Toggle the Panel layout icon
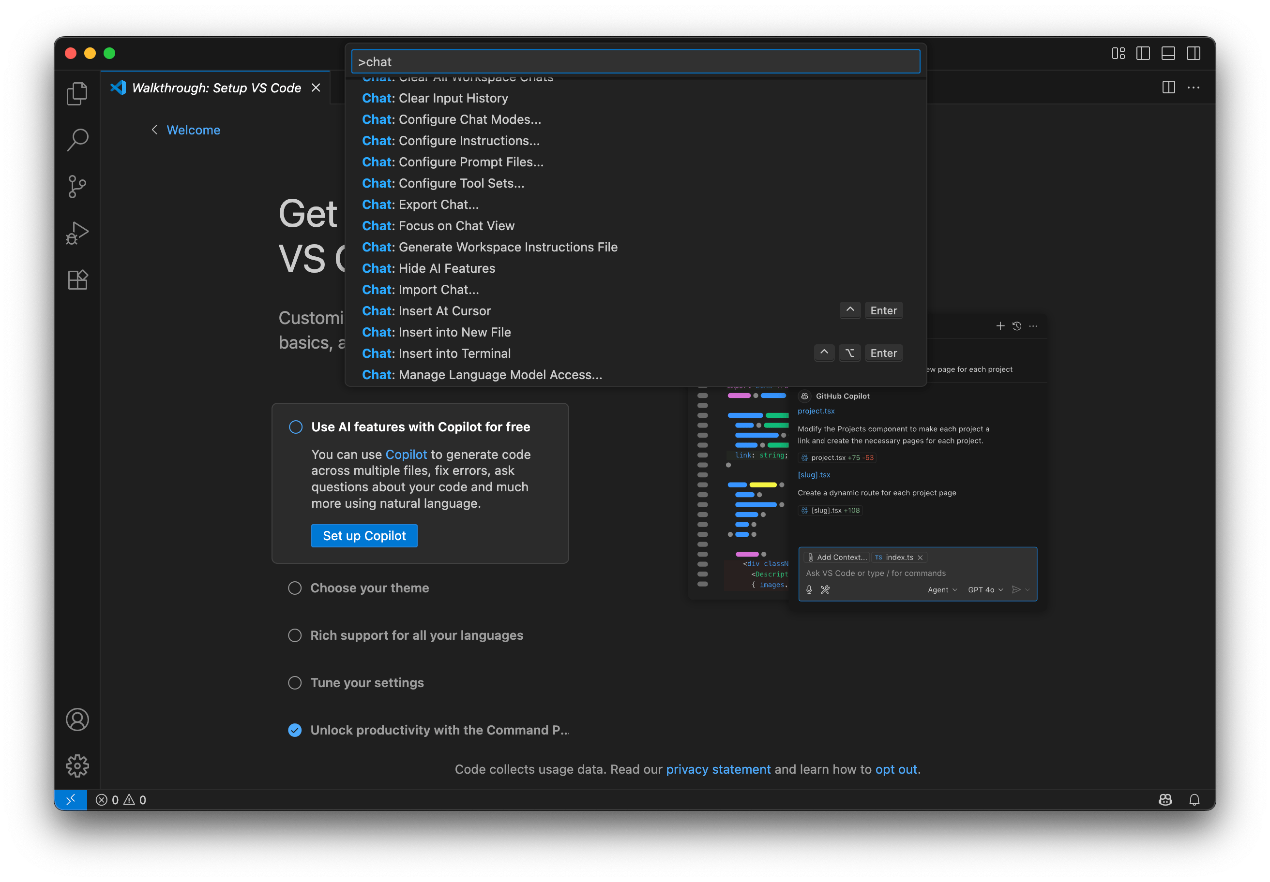 [x=1168, y=53]
